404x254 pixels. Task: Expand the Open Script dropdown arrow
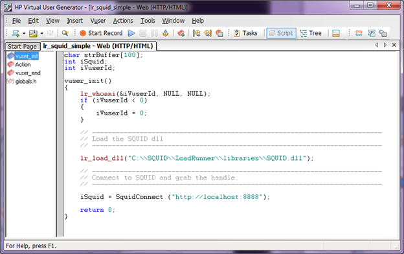coord(41,33)
